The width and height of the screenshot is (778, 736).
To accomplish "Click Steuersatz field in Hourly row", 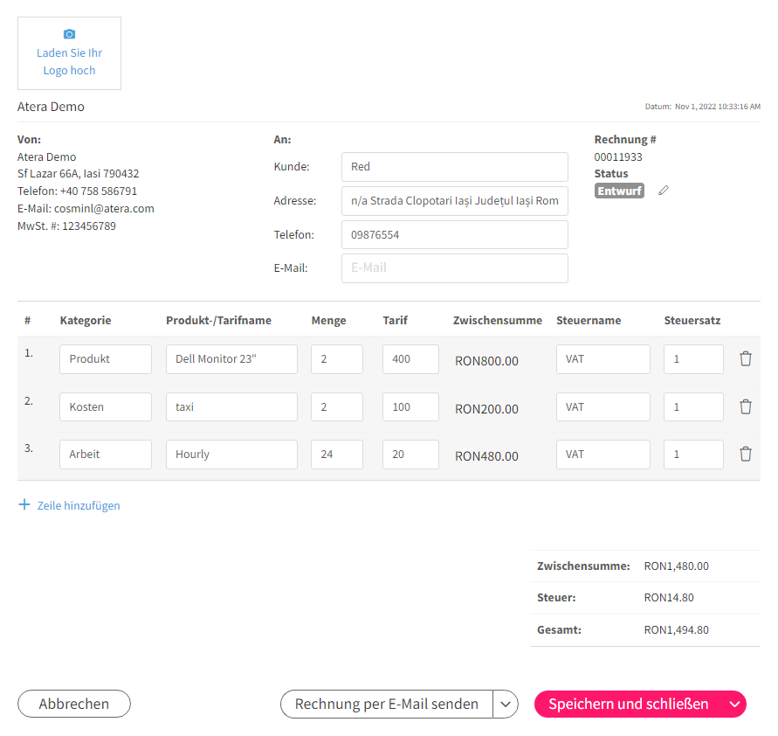I will [693, 455].
